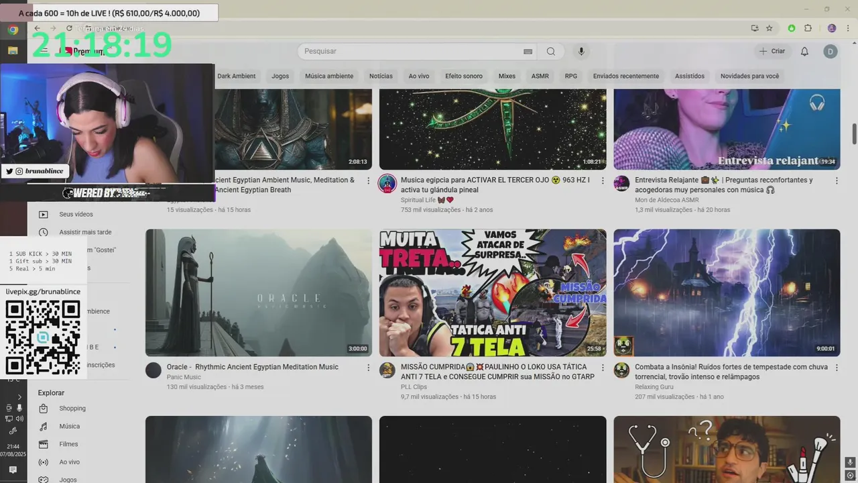Open the on-screen keyboard in the search box
Screen dimensions: 858x483
tap(528, 52)
